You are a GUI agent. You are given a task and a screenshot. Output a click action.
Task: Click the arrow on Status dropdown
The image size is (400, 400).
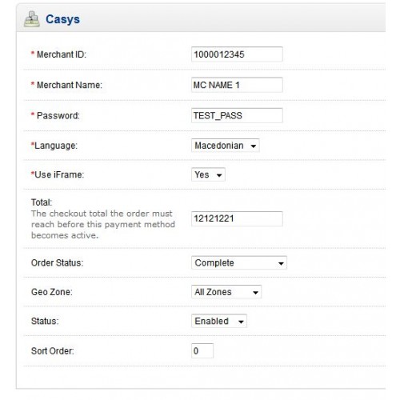pyautogui.click(x=241, y=322)
